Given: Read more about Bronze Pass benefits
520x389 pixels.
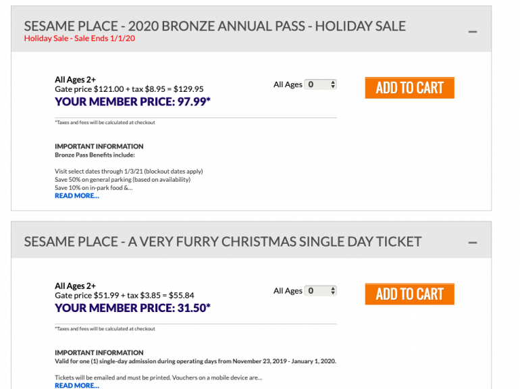Looking at the screenshot, I should 77,196.
